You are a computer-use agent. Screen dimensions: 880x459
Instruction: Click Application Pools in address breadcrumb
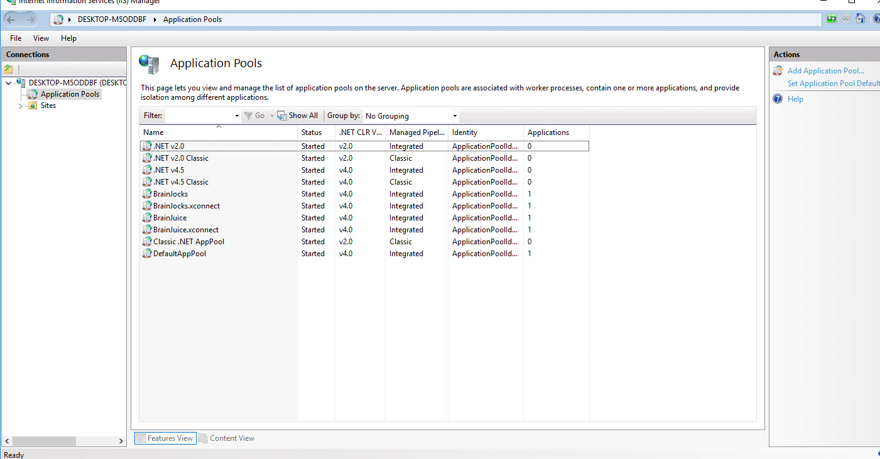pyautogui.click(x=192, y=19)
